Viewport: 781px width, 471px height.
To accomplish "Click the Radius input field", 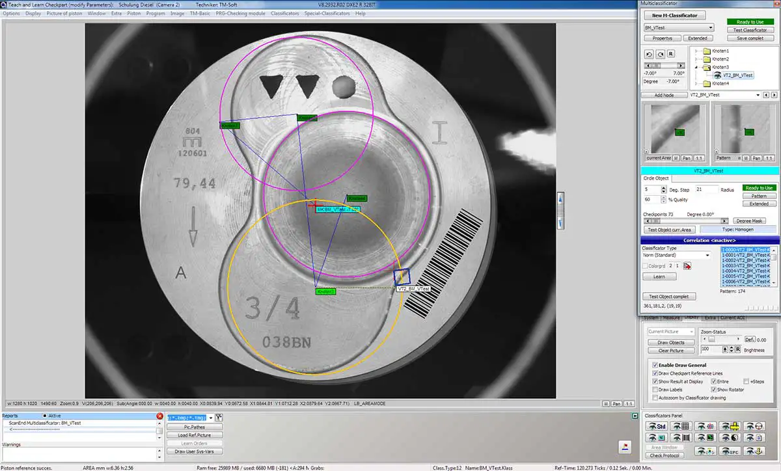I will coord(706,189).
